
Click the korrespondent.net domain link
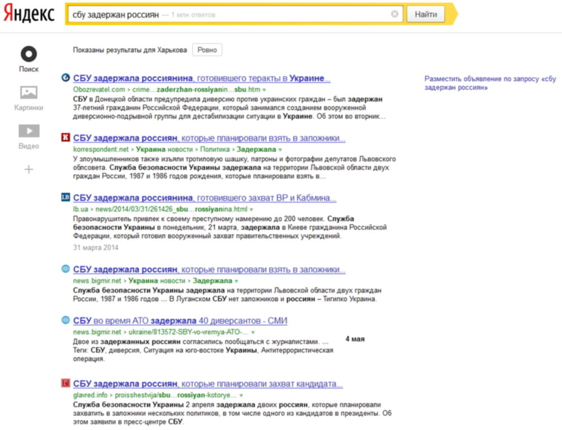(101, 149)
